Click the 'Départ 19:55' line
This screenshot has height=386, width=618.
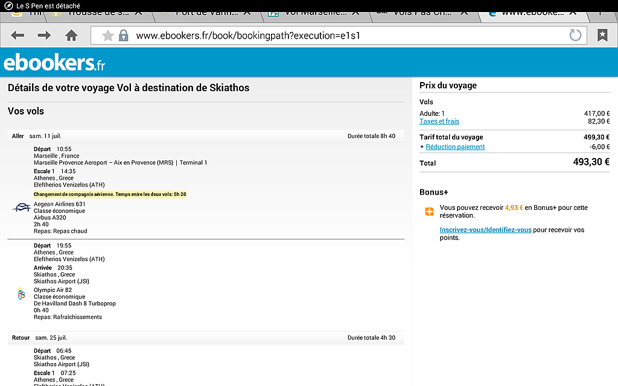point(53,245)
